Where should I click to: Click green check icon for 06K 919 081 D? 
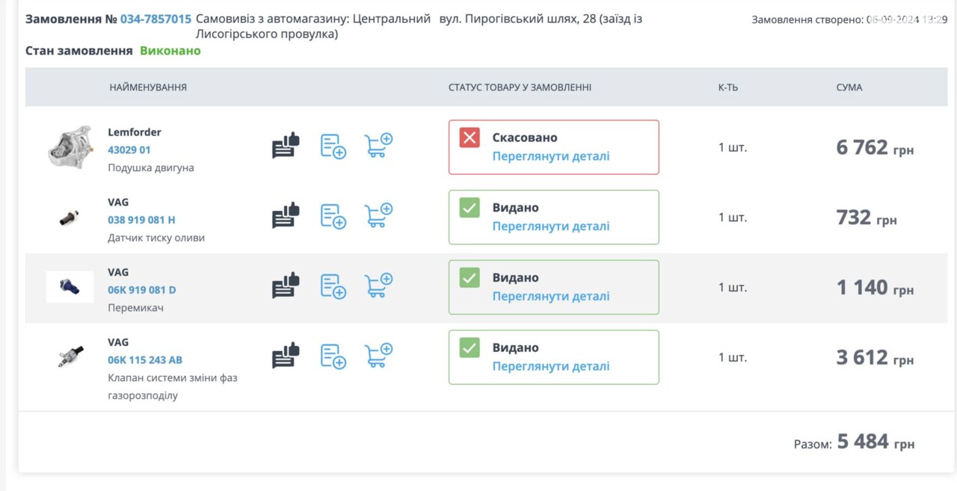point(470,278)
